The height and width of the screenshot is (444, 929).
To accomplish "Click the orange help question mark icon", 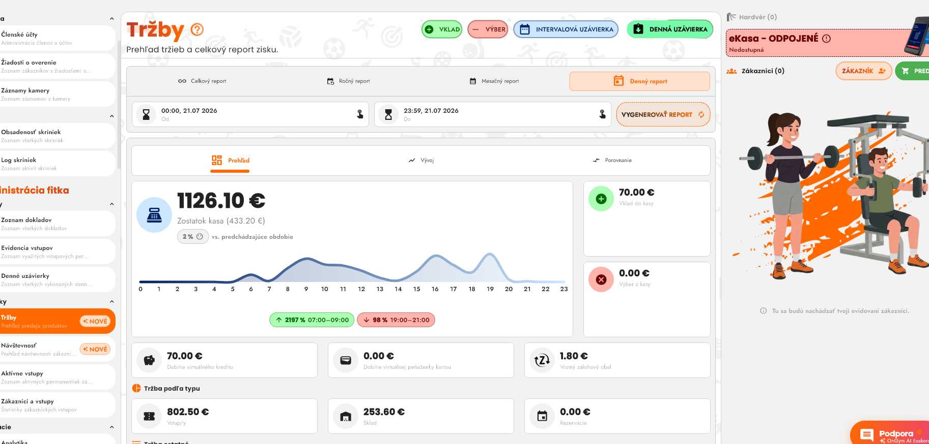I will 197,29.
